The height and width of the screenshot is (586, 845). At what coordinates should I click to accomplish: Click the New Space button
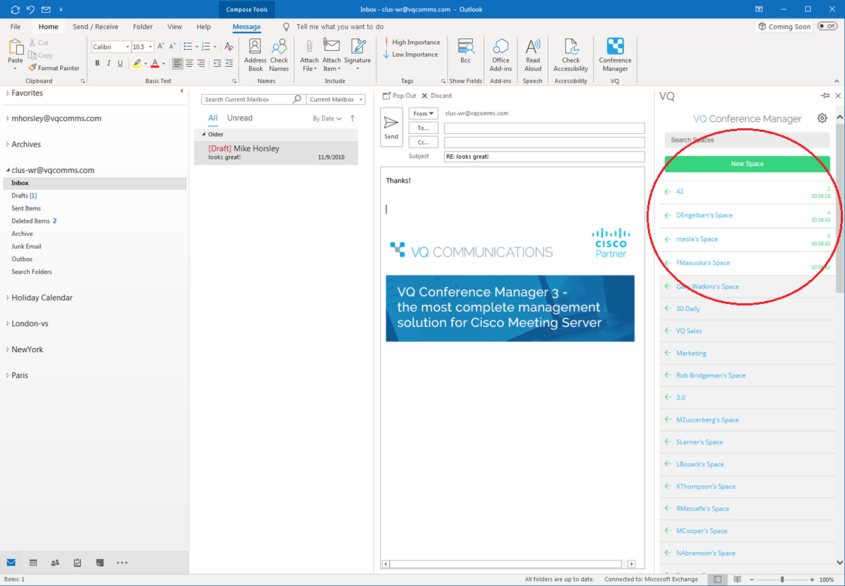click(747, 164)
